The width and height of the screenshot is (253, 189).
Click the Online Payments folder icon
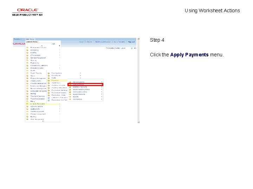[x=70, y=82]
